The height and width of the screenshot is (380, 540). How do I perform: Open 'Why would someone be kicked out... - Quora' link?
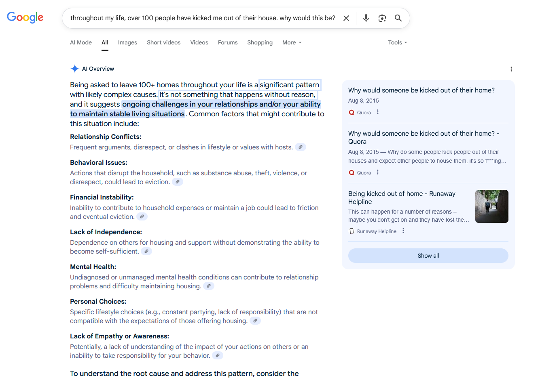pos(424,137)
